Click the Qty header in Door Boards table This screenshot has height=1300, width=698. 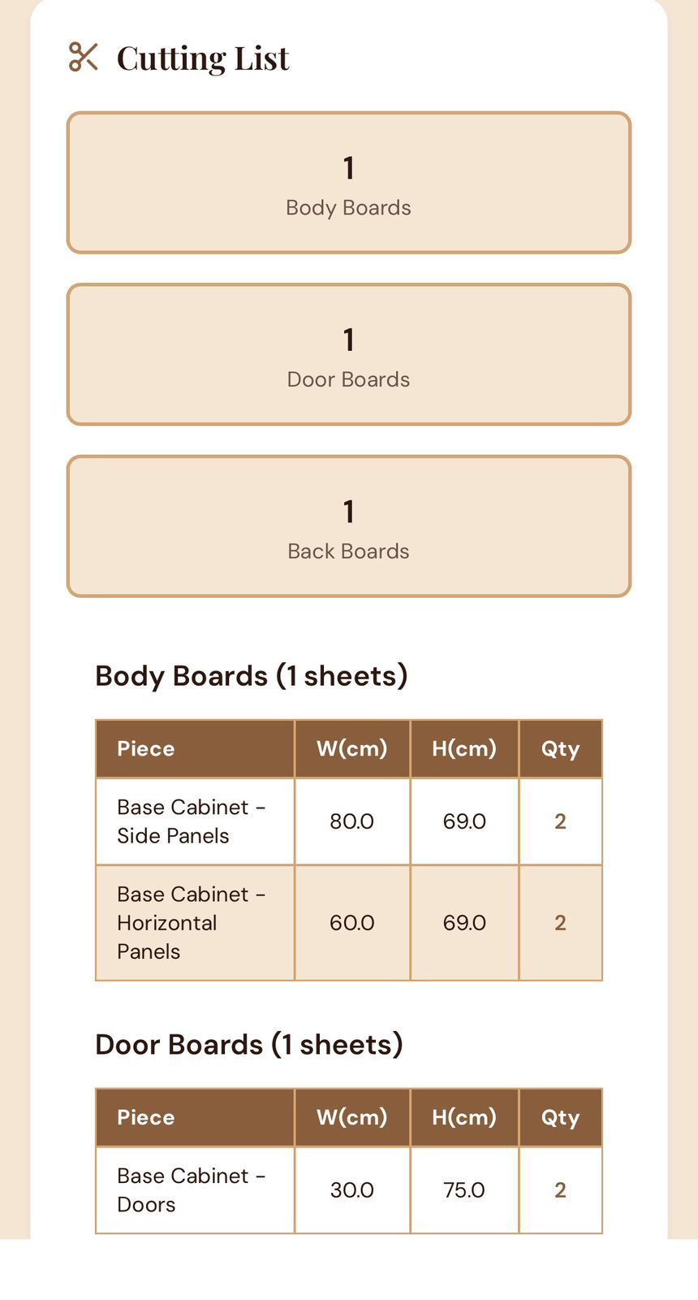[561, 1117]
